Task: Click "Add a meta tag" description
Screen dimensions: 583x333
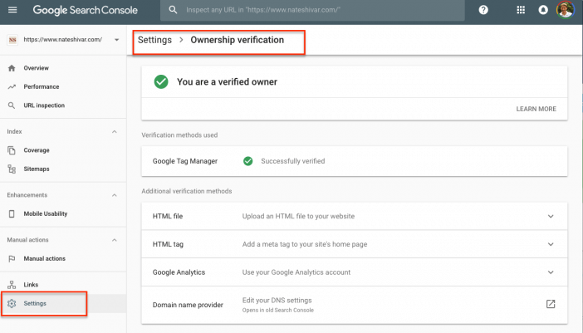Action: click(305, 244)
